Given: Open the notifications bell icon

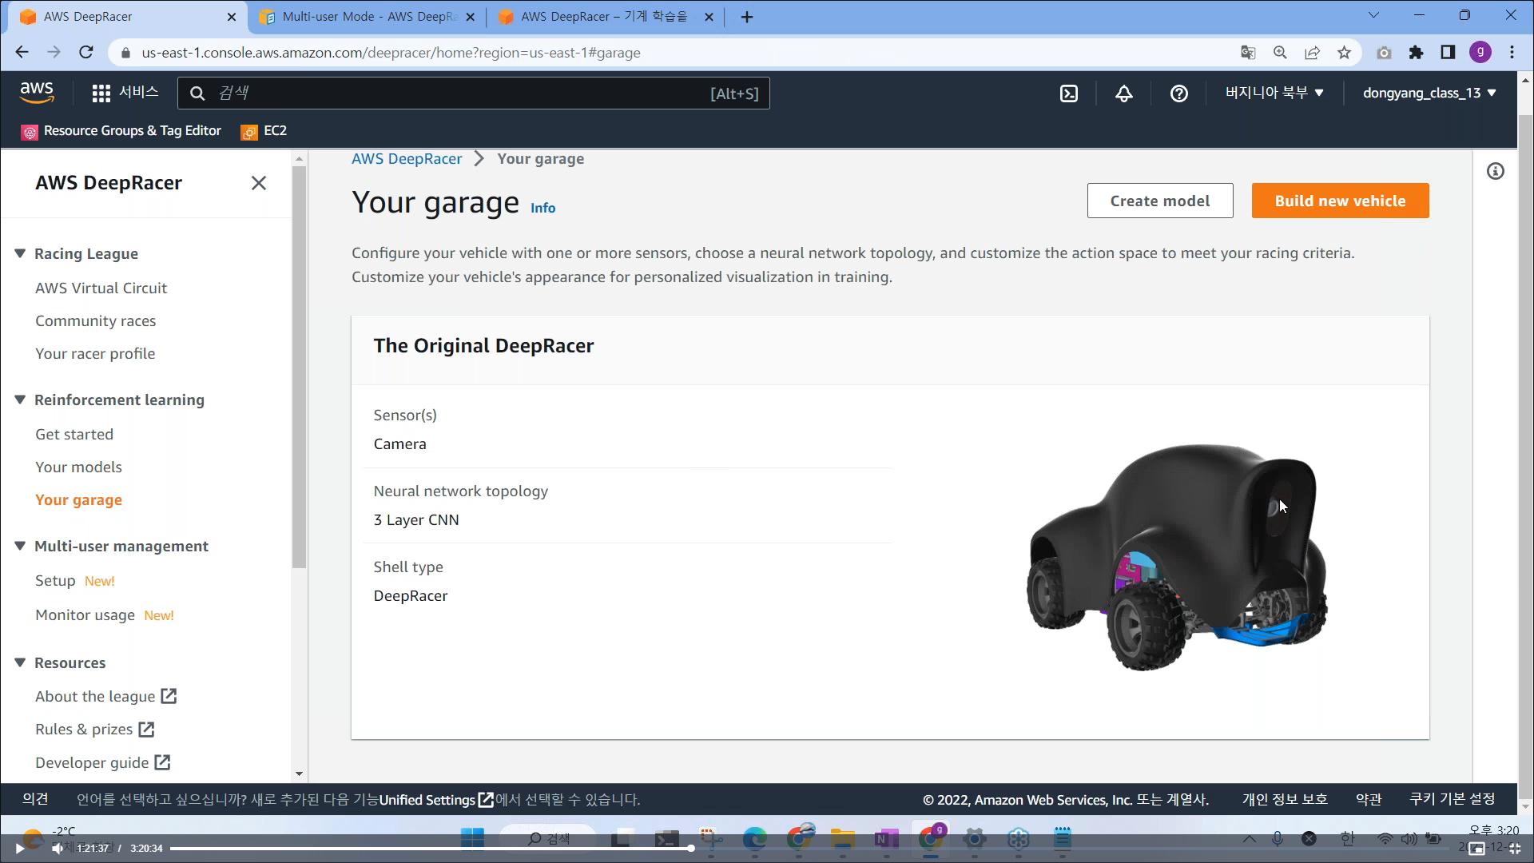Looking at the screenshot, I should click(1123, 93).
